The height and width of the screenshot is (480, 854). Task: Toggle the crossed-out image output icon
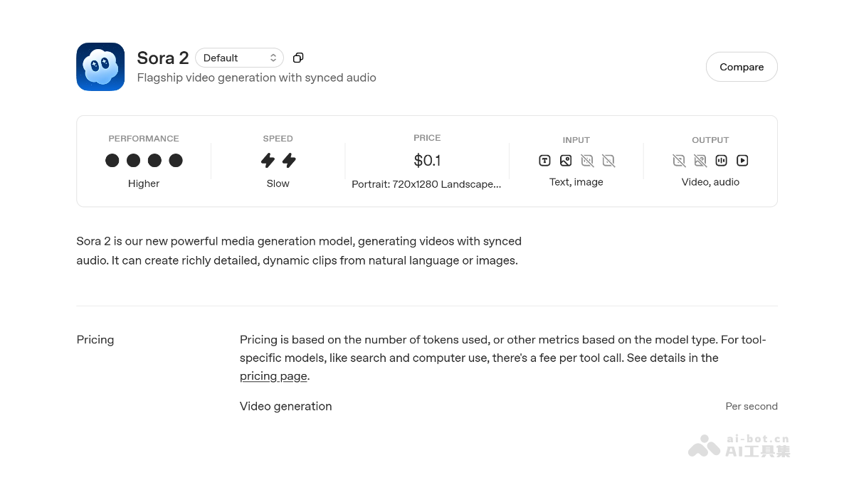[x=700, y=161]
